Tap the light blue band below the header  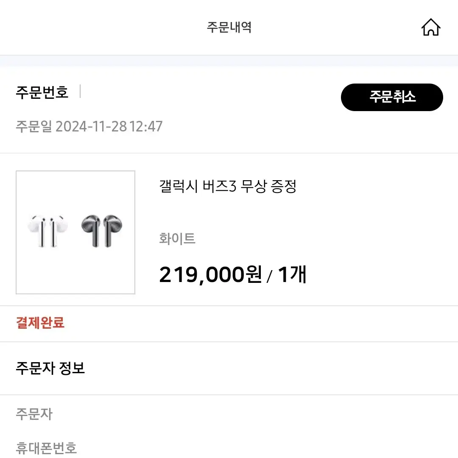click(229, 61)
